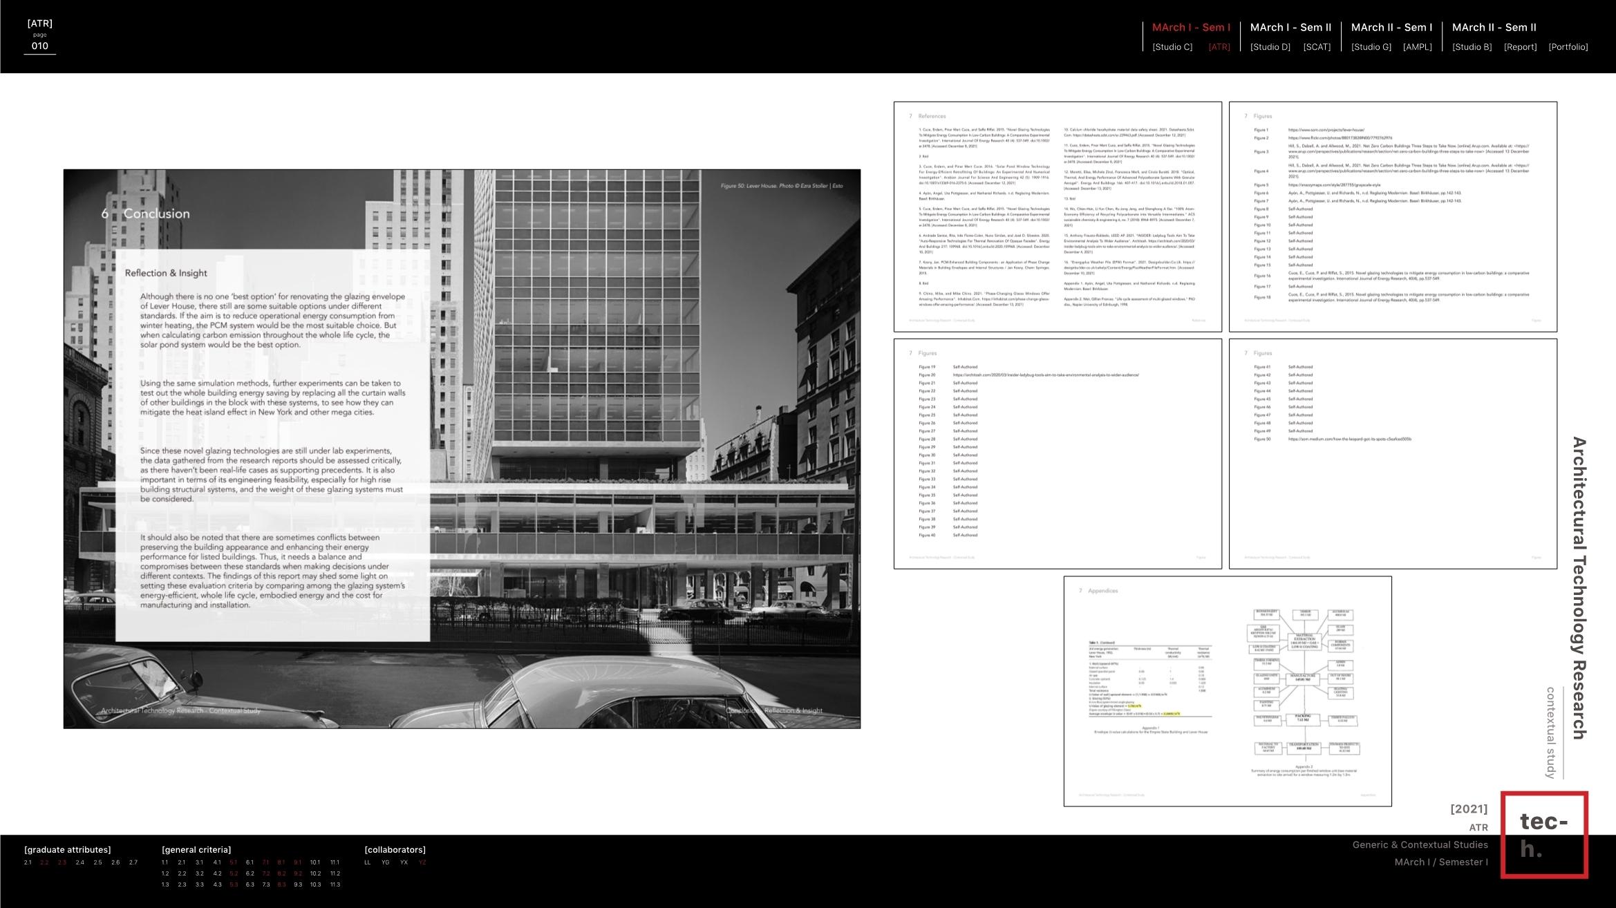This screenshot has width=1616, height=908.
Task: Open the [SCAT] module link
Action: 1316,47
